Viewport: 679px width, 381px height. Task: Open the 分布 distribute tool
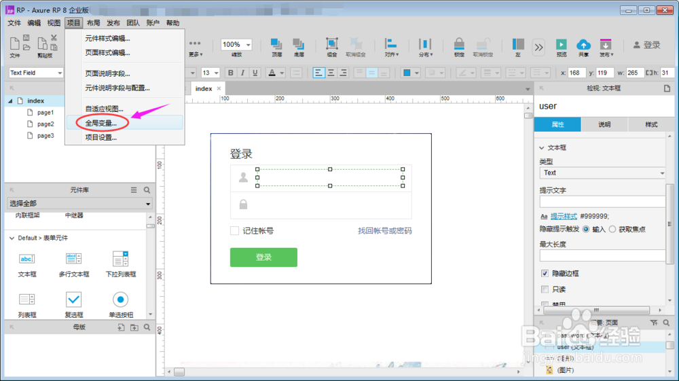coord(425,43)
